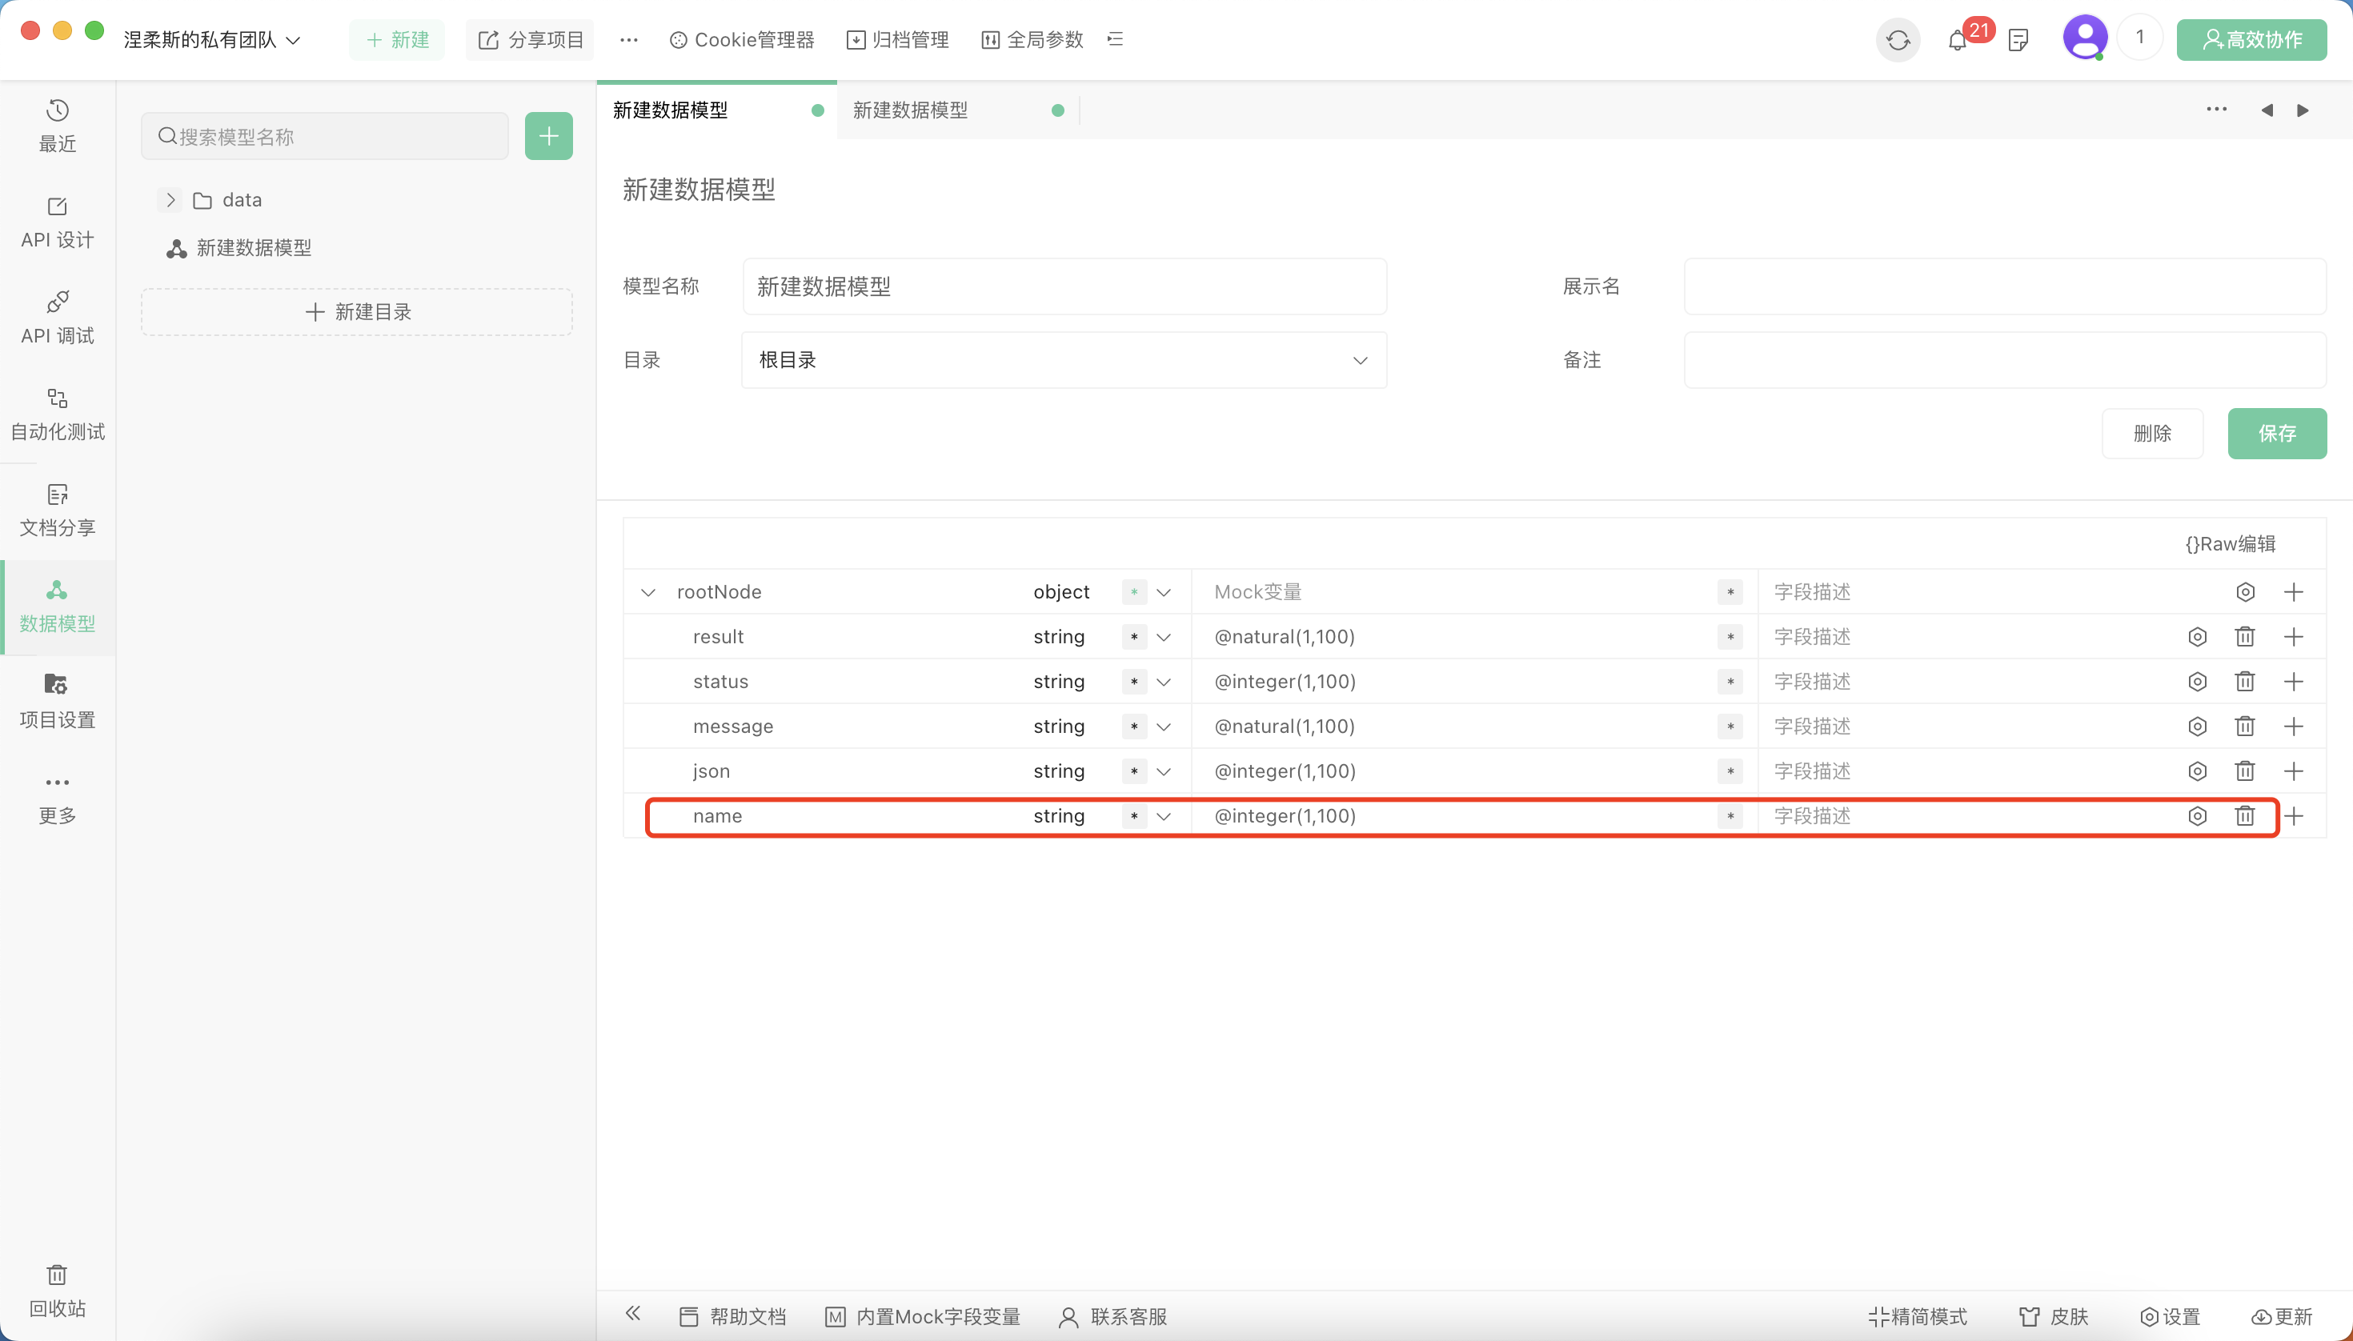The width and height of the screenshot is (2353, 1341).
Task: Click 新建目录 button
Action: 356,312
